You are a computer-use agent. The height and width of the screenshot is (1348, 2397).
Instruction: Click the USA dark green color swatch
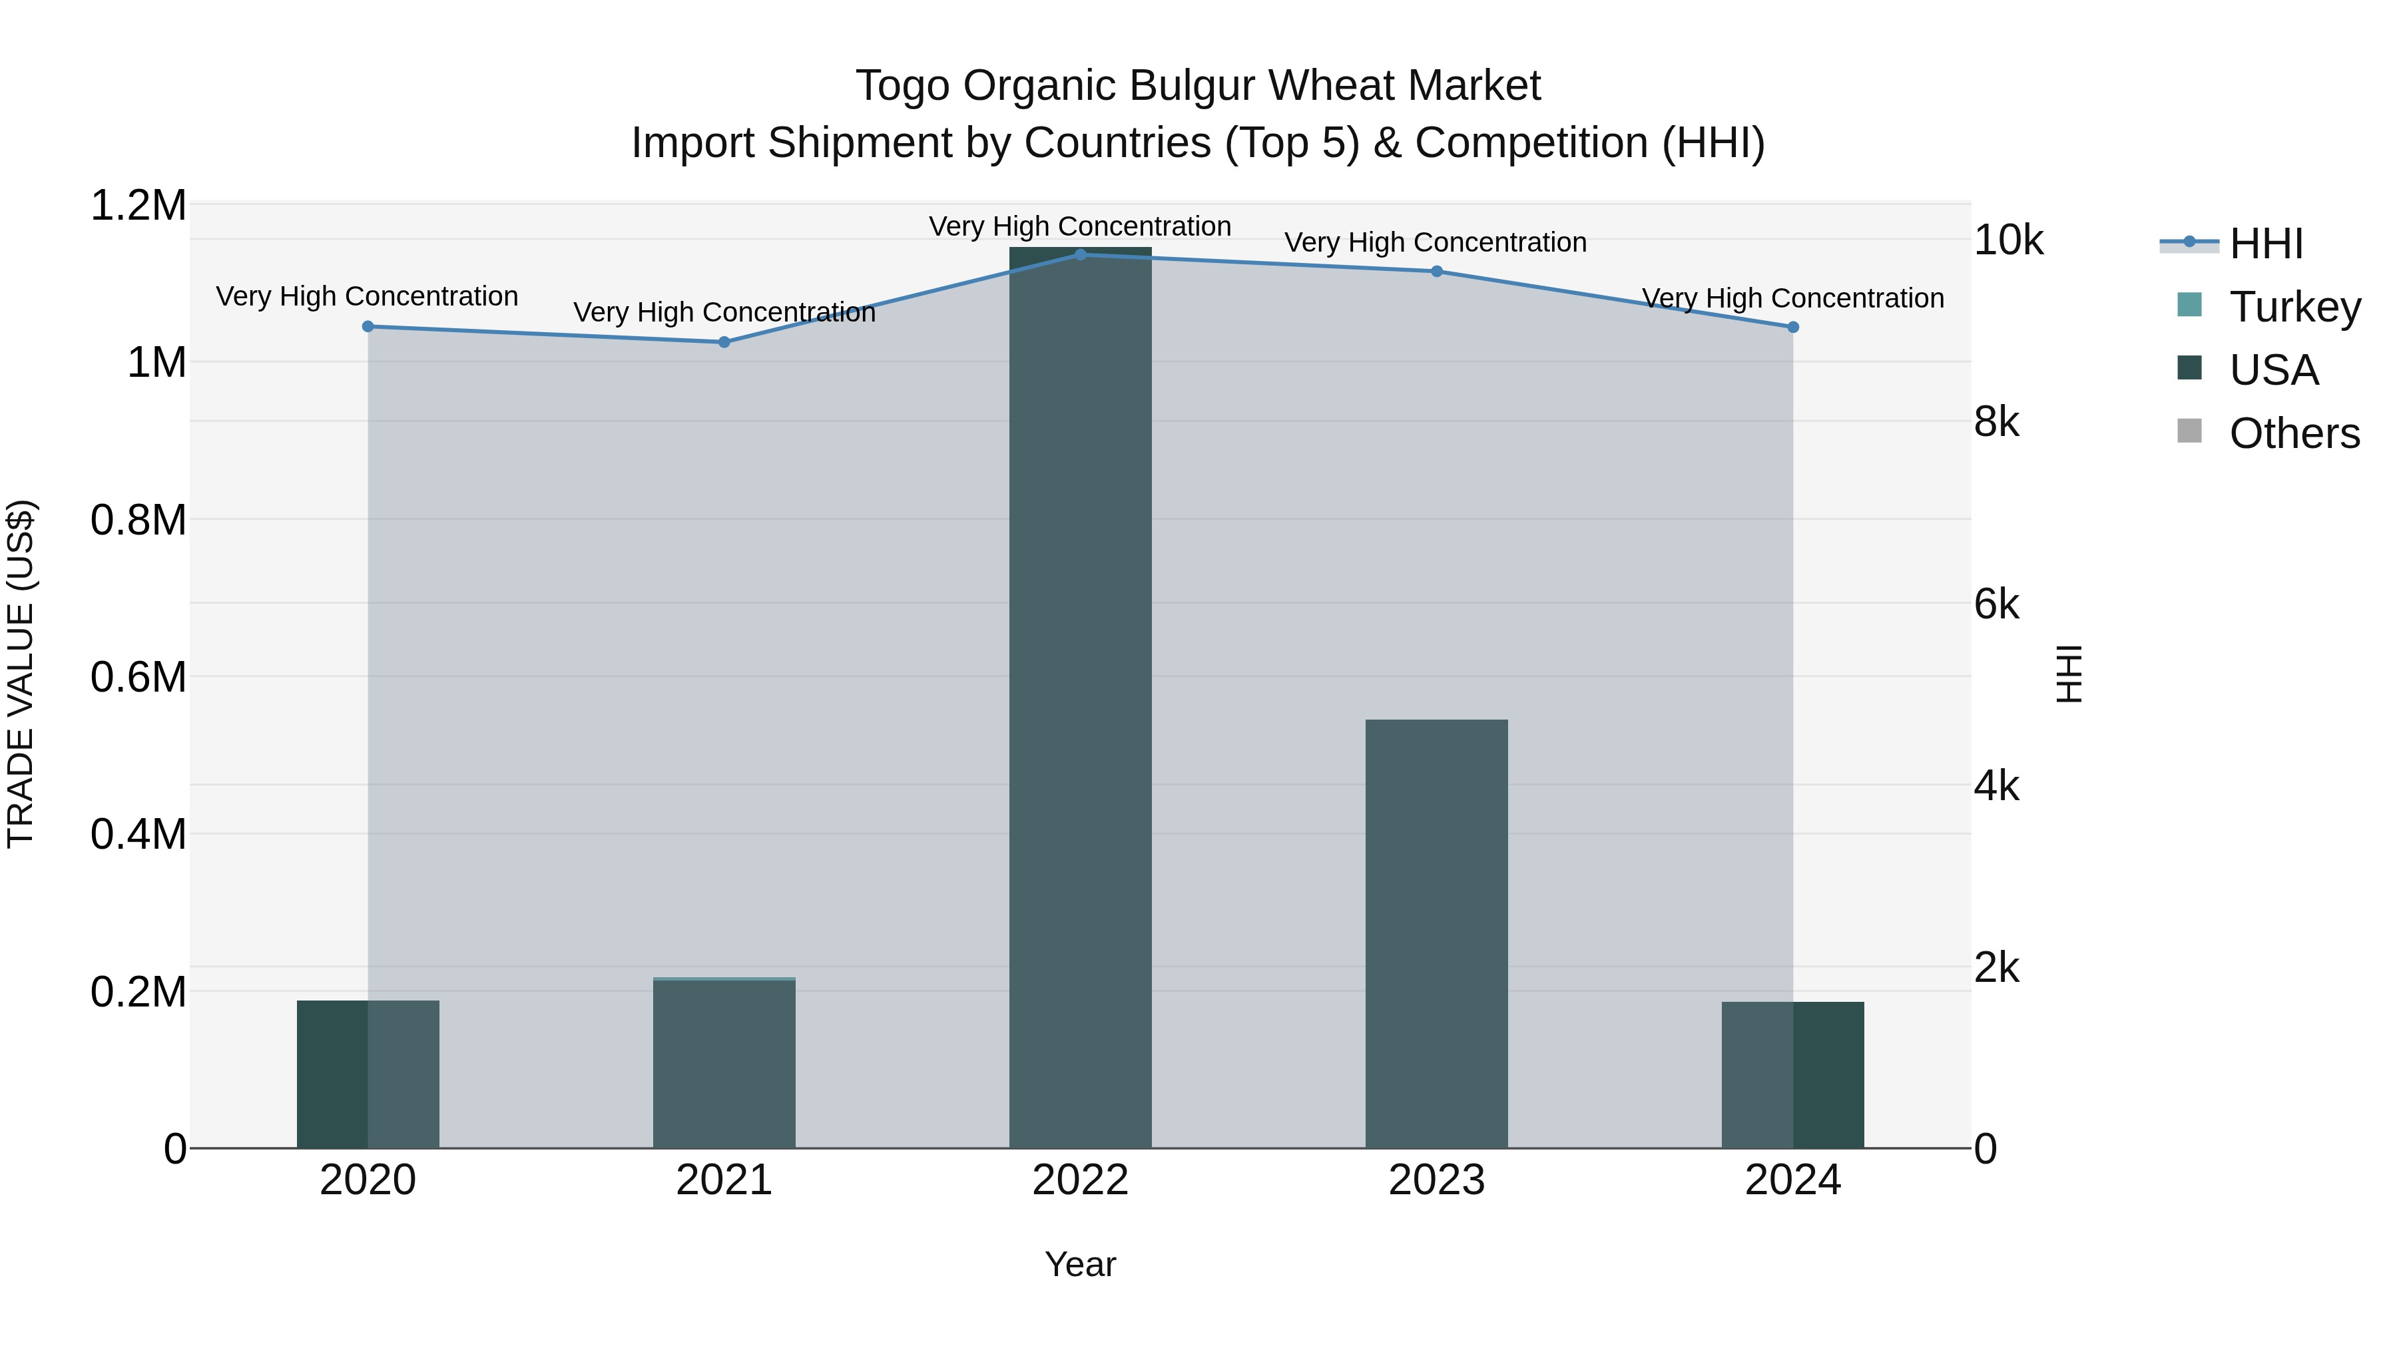pos(2189,368)
